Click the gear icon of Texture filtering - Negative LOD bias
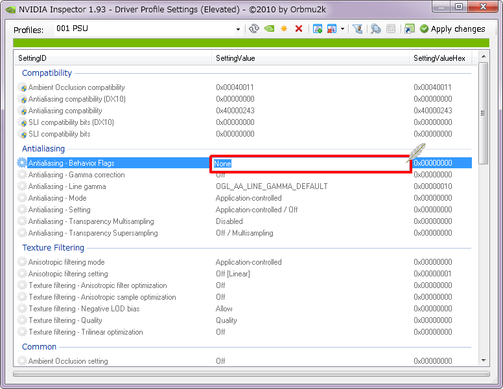This screenshot has height=389, width=503. (x=22, y=309)
